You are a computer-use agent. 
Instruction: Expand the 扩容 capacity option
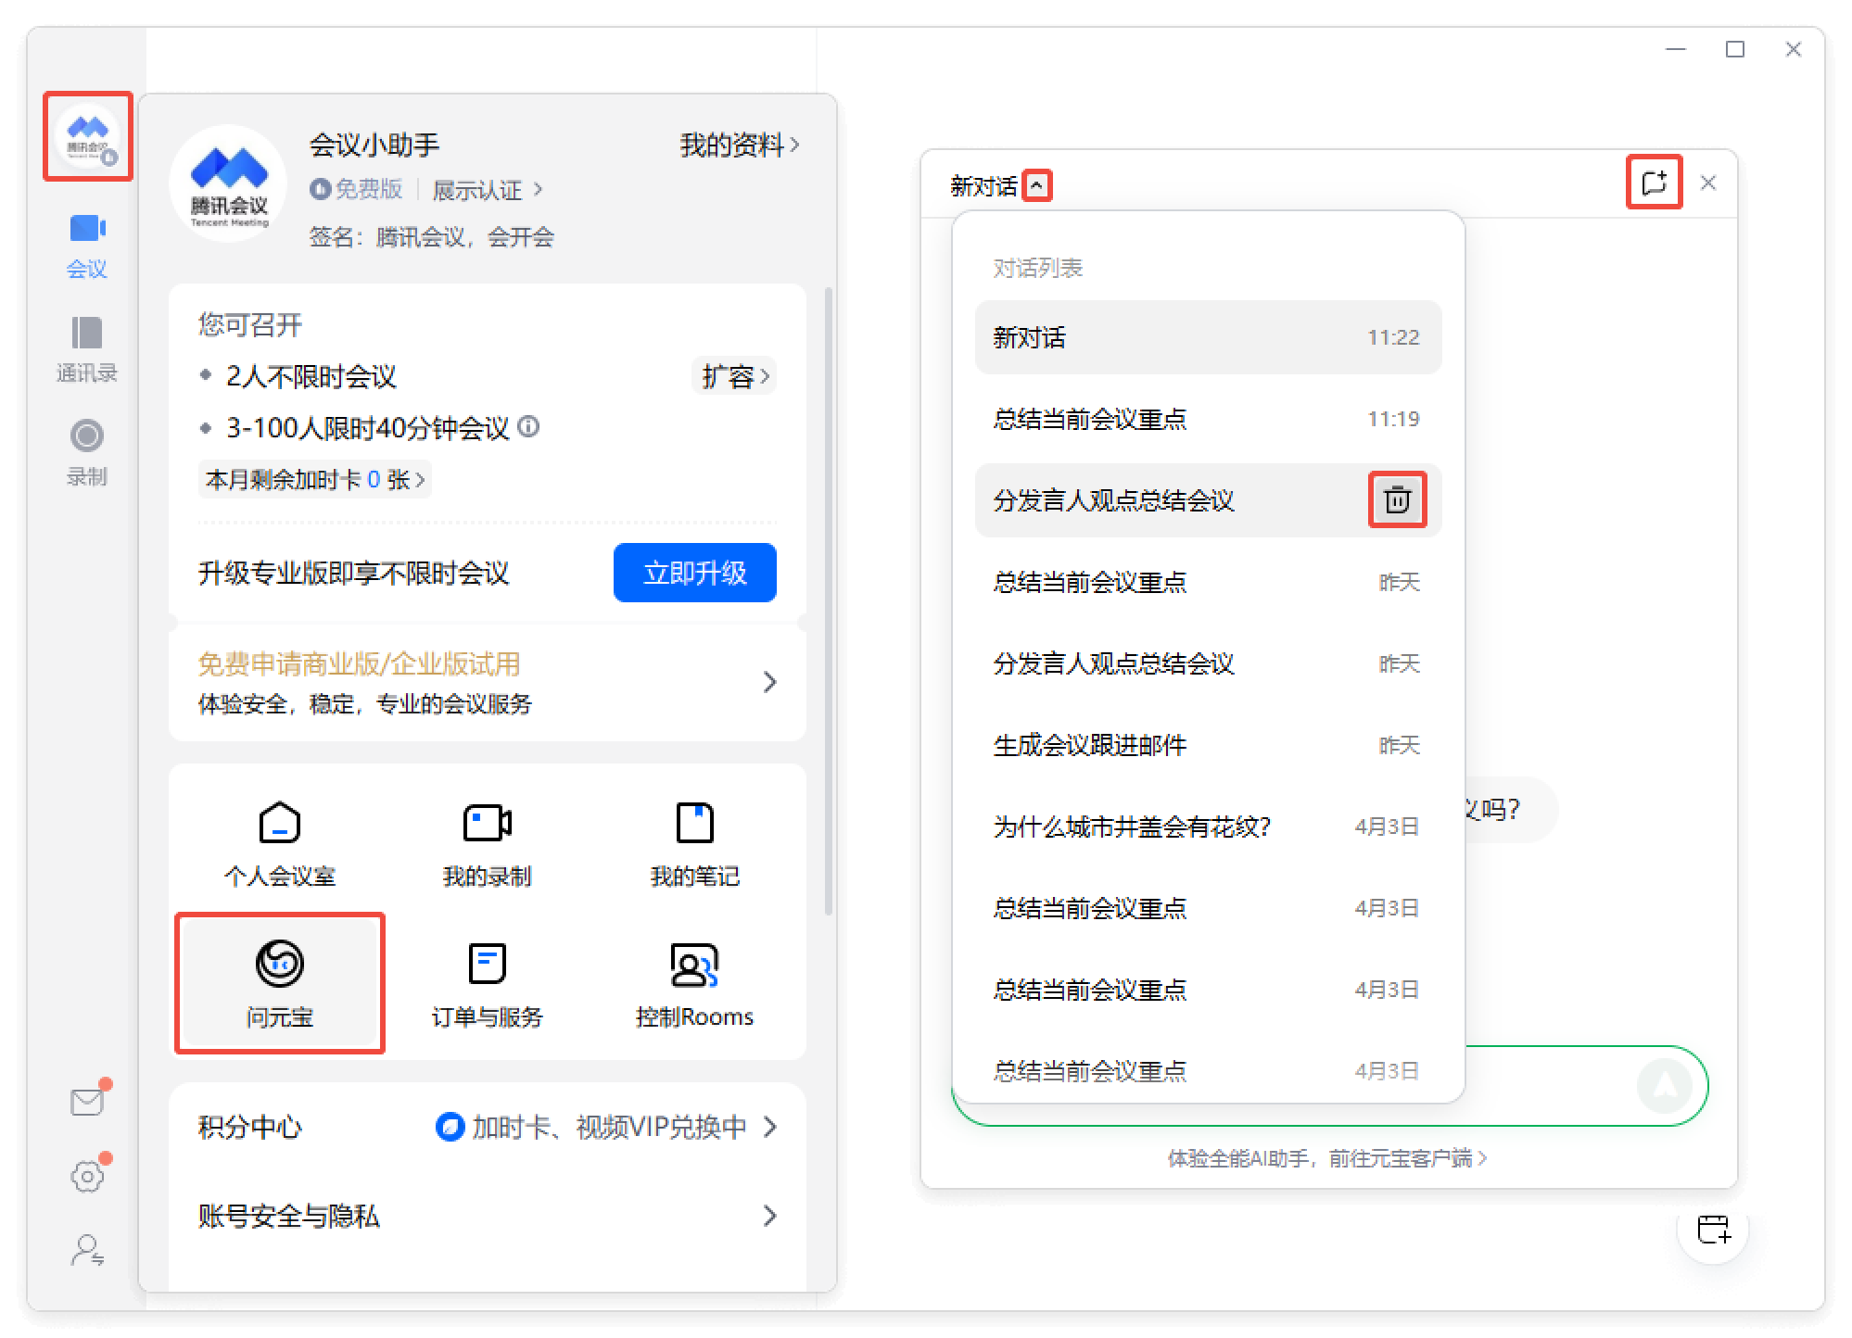[735, 376]
